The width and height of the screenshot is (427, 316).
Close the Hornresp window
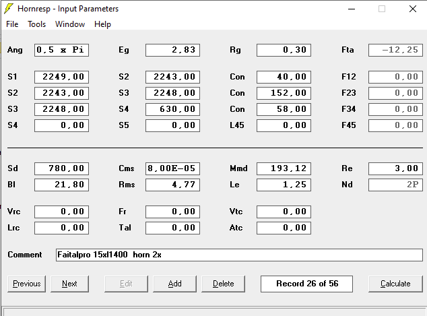(x=413, y=9)
